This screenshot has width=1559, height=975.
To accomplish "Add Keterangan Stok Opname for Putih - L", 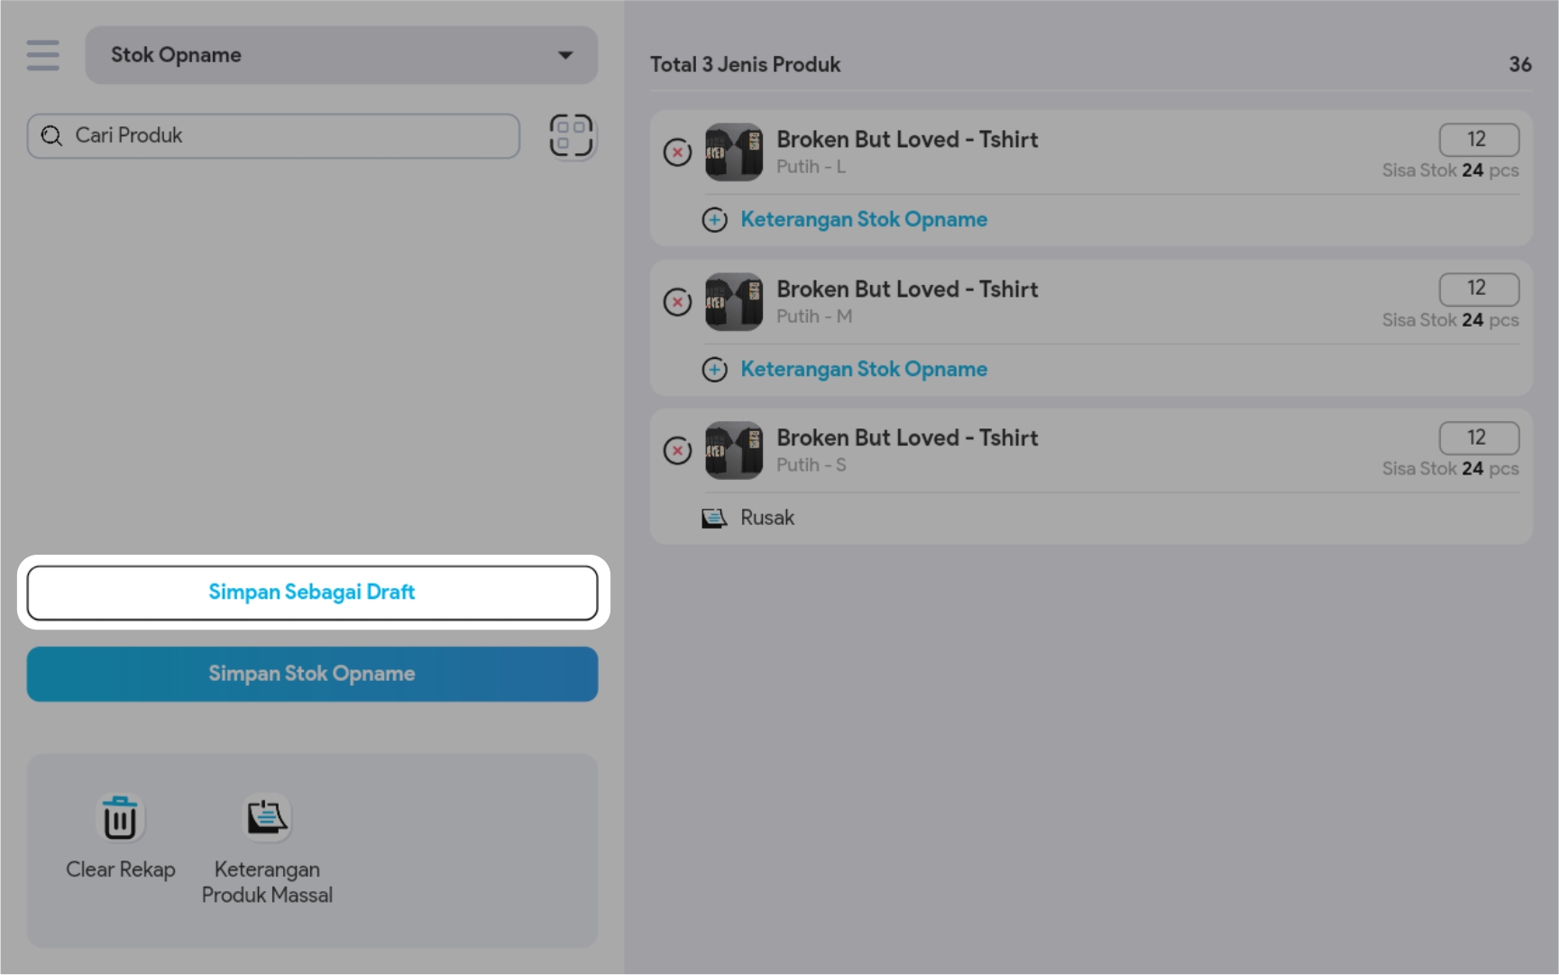I will (x=863, y=219).
